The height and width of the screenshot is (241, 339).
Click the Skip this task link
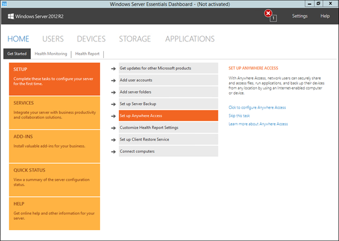(x=239, y=116)
